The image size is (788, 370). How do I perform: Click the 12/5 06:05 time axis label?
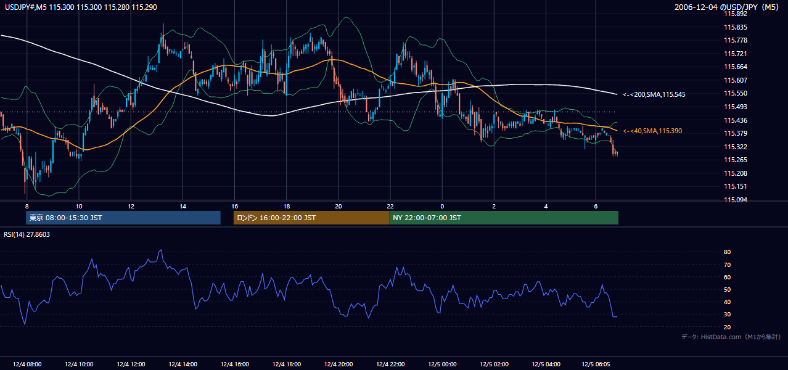596,364
